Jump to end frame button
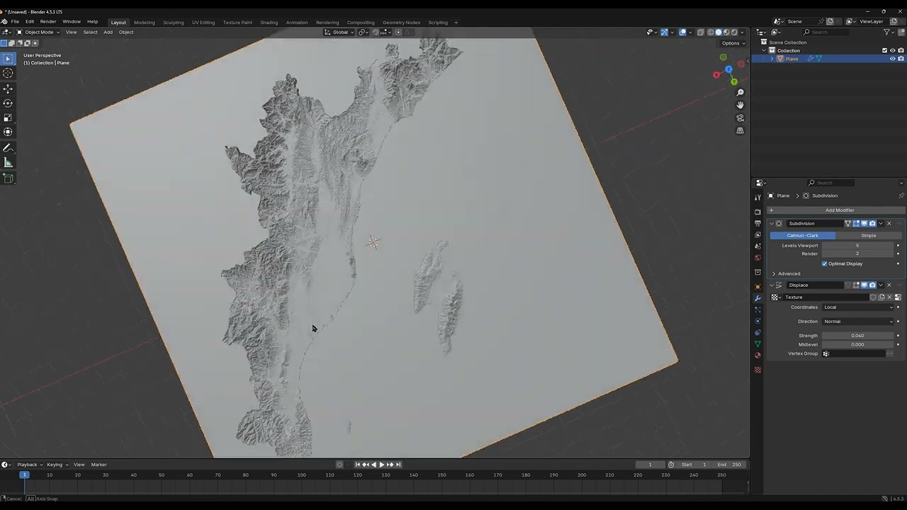Screen dimensions: 907x510 click(398, 465)
